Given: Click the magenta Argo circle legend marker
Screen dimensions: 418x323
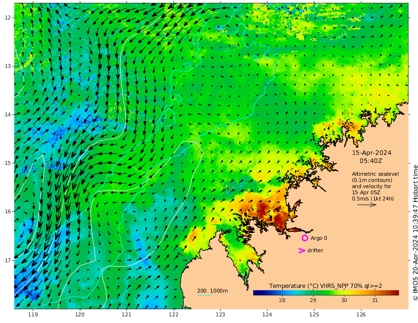Looking at the screenshot, I should [304, 238].
